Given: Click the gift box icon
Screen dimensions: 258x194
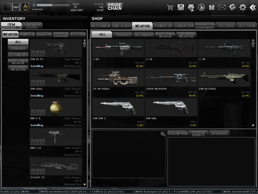Looking at the screenshot, I should [x=212, y=7].
